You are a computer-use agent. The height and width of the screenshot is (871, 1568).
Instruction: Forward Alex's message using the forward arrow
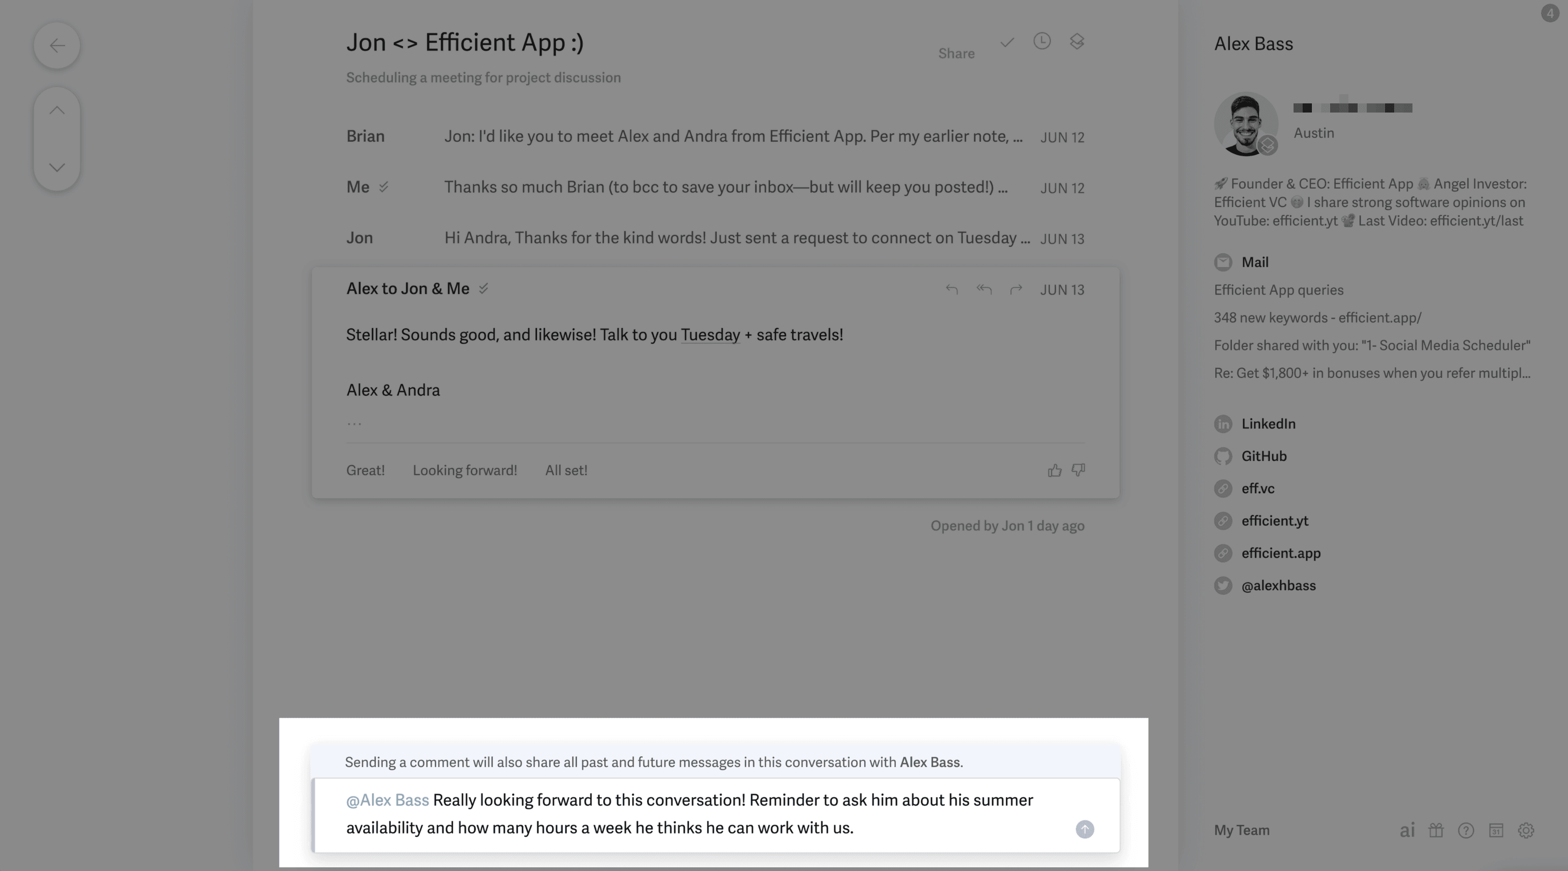pos(1016,290)
